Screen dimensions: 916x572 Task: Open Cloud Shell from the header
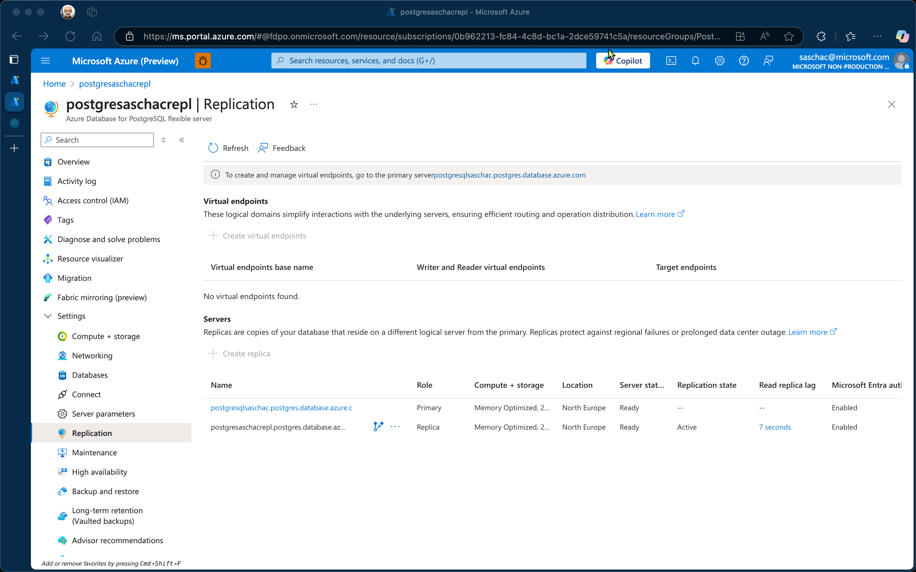(x=671, y=61)
